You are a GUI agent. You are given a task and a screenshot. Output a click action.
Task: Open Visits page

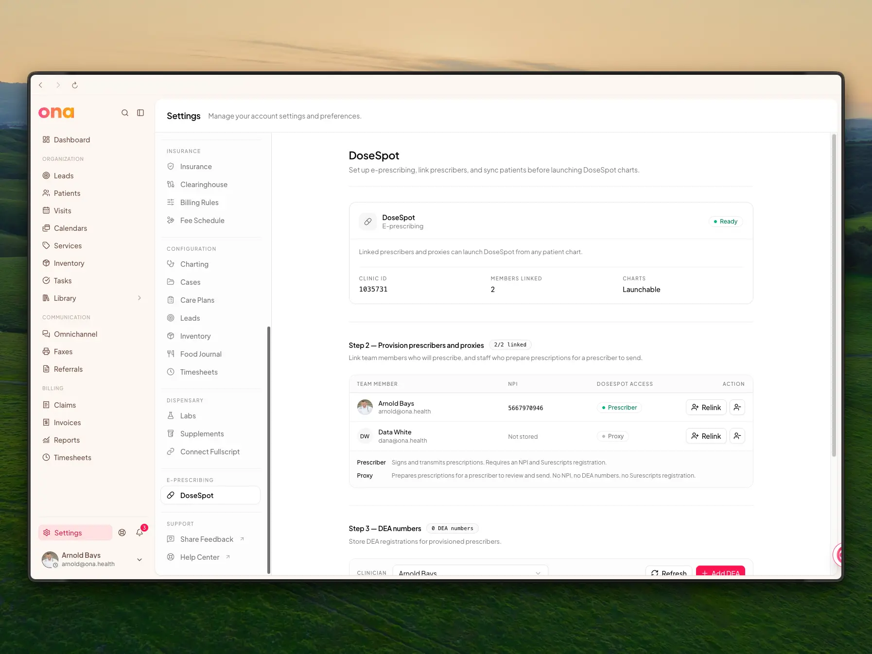click(92, 211)
